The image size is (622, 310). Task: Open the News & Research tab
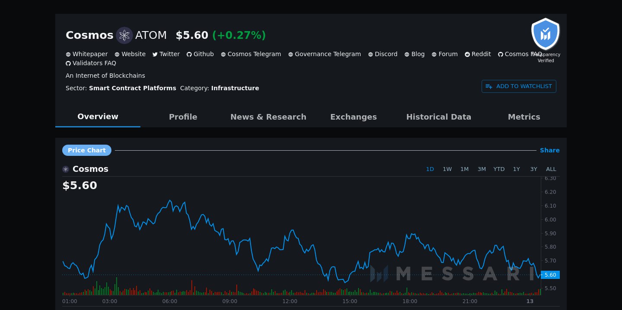pyautogui.click(x=268, y=117)
